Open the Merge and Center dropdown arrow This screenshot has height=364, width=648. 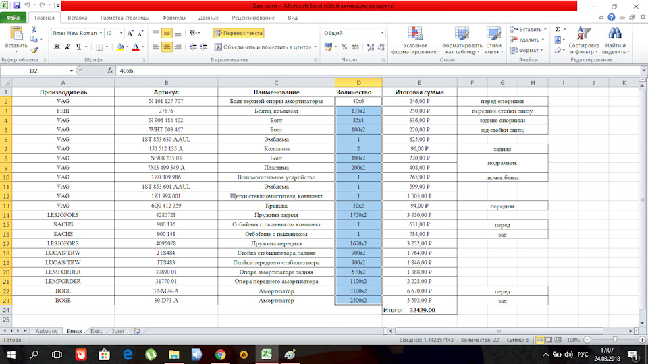coord(315,47)
